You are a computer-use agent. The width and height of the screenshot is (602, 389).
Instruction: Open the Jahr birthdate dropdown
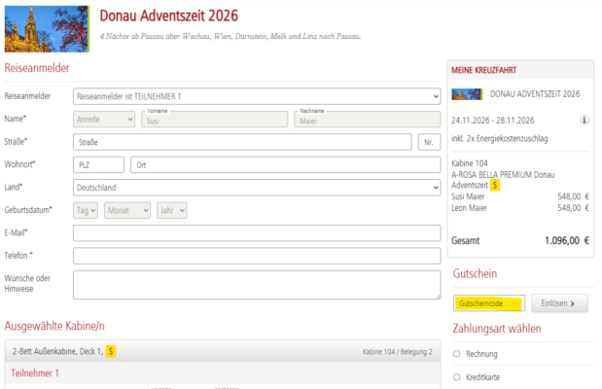(171, 210)
